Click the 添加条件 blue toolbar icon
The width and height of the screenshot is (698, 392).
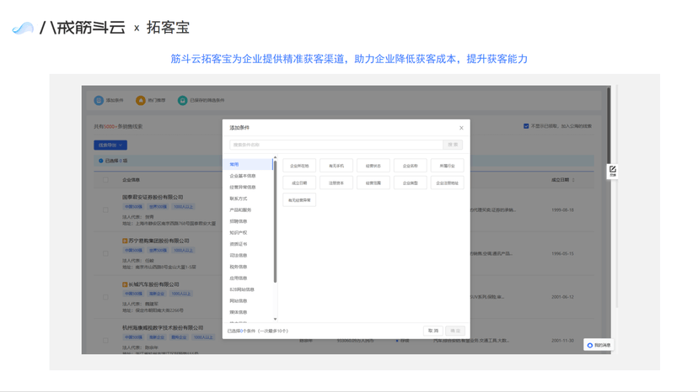pos(99,100)
